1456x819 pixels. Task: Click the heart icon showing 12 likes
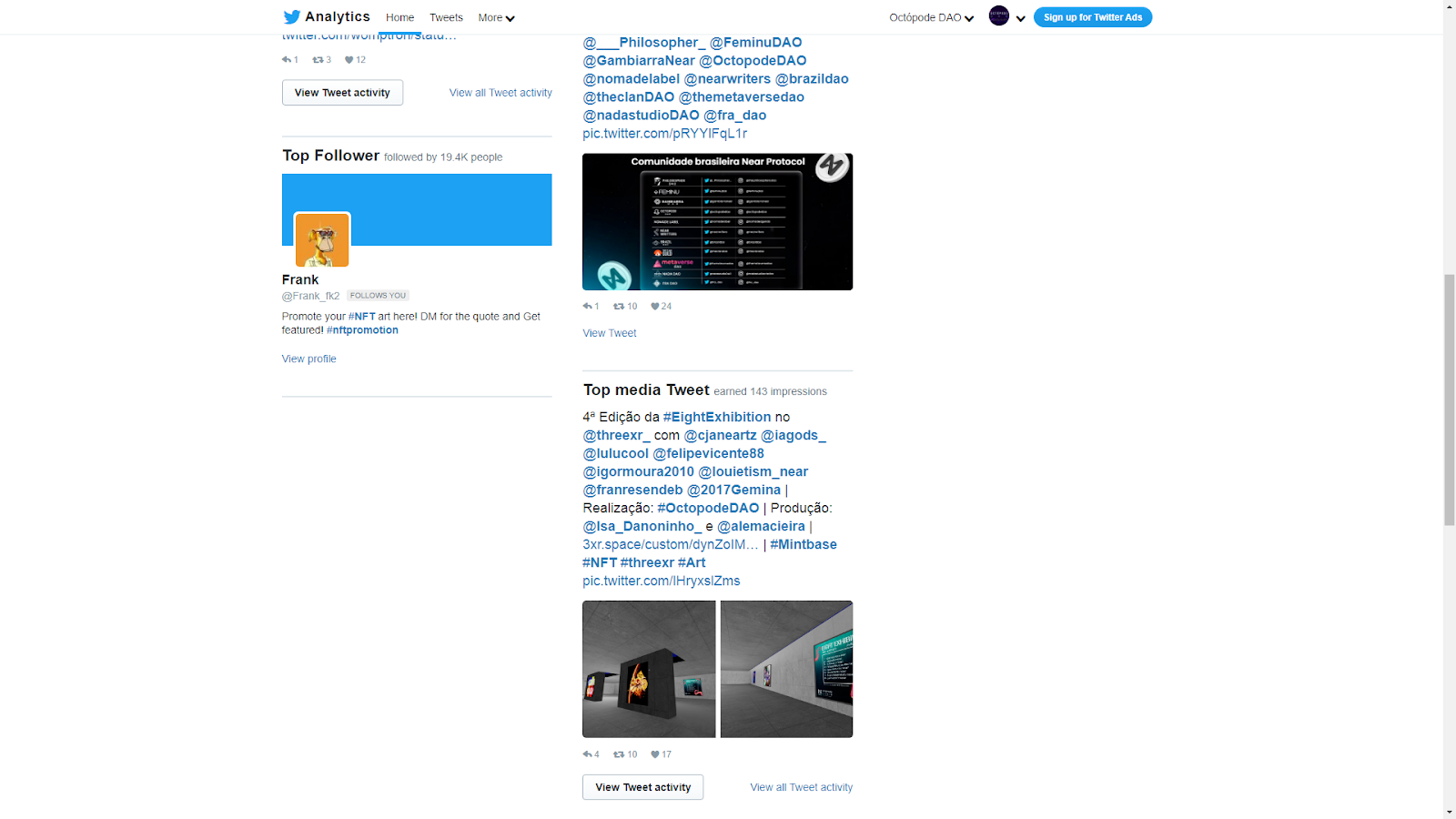pyautogui.click(x=349, y=60)
